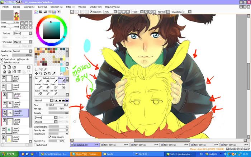
Task: Uncheck the Keep opacity option
Action: pyautogui.click(x=50, y=137)
